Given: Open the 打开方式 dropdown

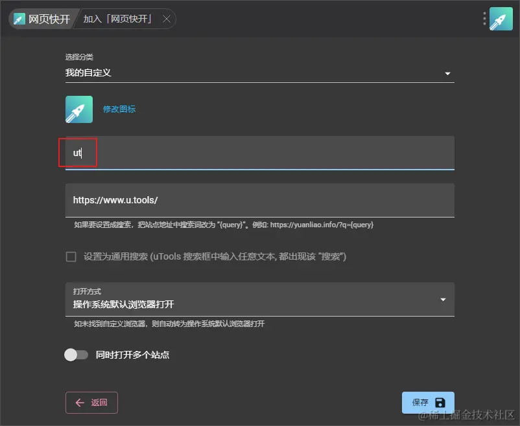Looking at the screenshot, I should click(x=259, y=299).
